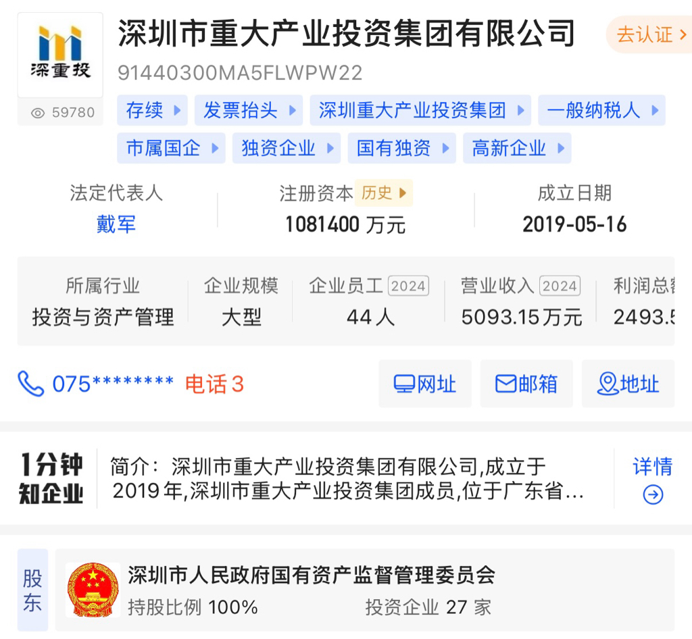Click the 去认证 button
This screenshot has width=692, height=639.
click(651, 34)
